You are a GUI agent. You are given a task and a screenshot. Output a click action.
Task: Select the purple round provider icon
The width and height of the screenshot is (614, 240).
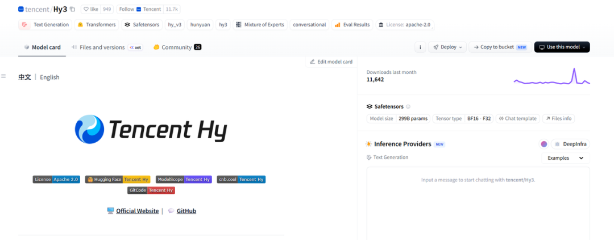[x=544, y=144]
